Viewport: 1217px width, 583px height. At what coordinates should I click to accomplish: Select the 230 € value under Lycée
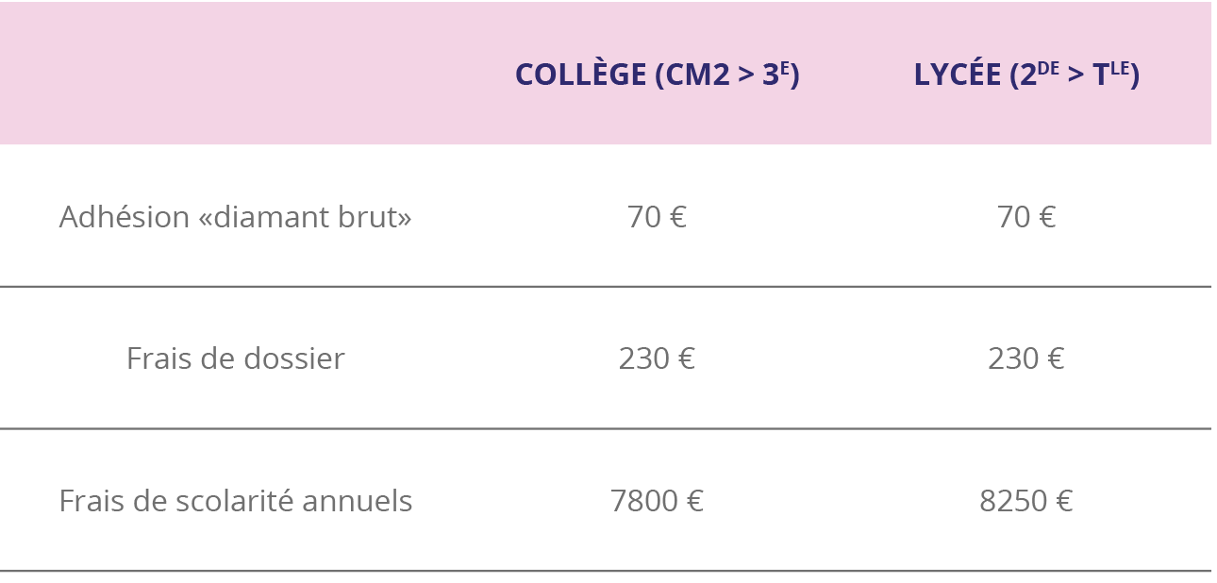pyautogui.click(x=1026, y=358)
